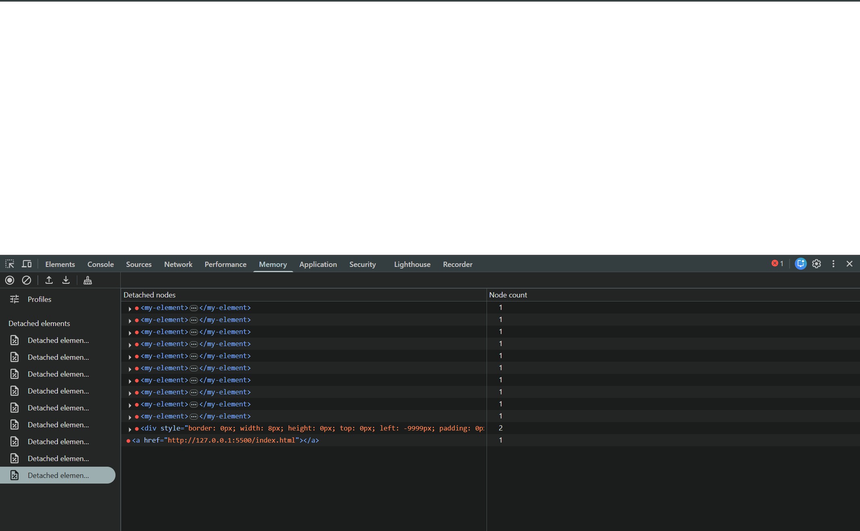
Task: Click the ellipsis badge in second my-element row
Action: click(194, 320)
